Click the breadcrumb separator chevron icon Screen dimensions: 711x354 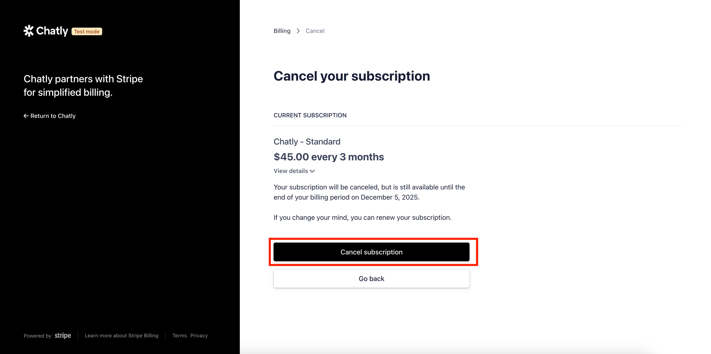point(298,31)
